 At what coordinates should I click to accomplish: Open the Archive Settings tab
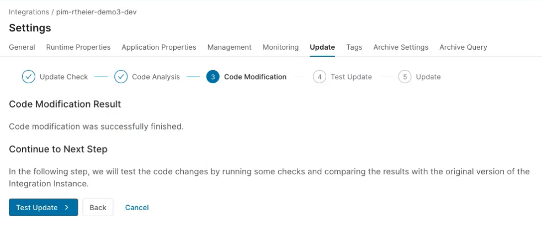coord(401,47)
